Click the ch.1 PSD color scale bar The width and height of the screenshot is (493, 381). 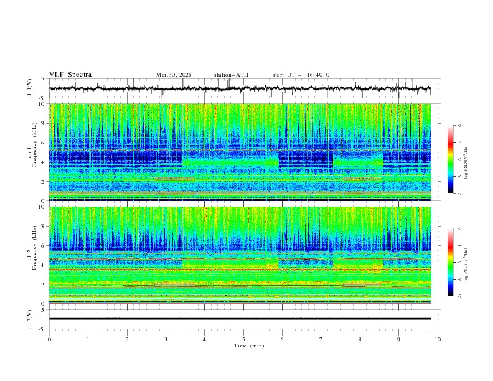click(x=450, y=159)
